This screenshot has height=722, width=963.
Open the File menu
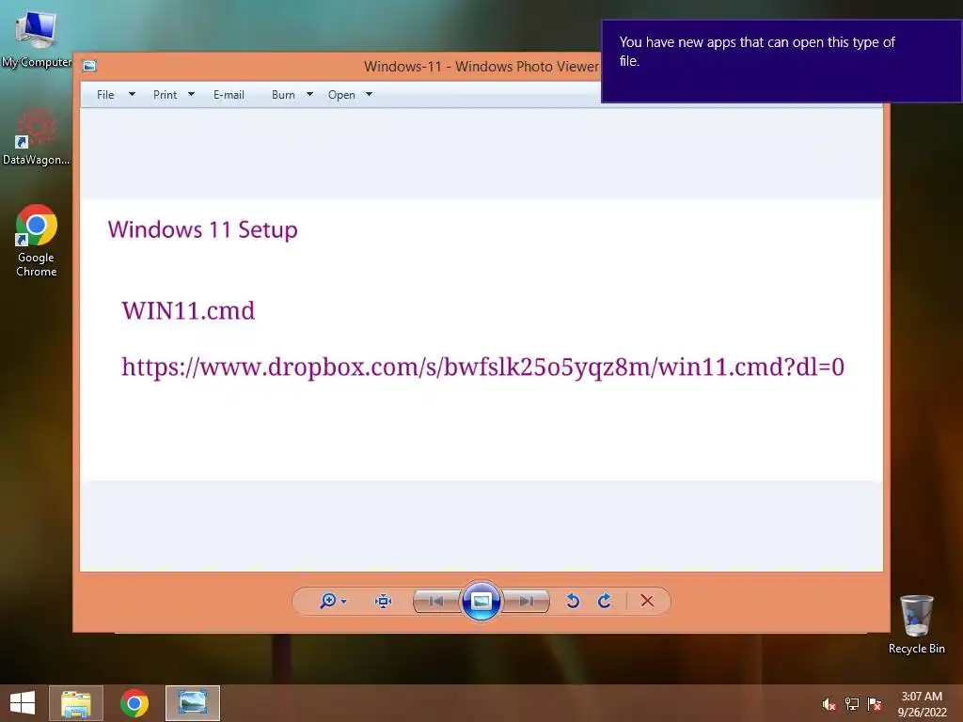point(105,95)
